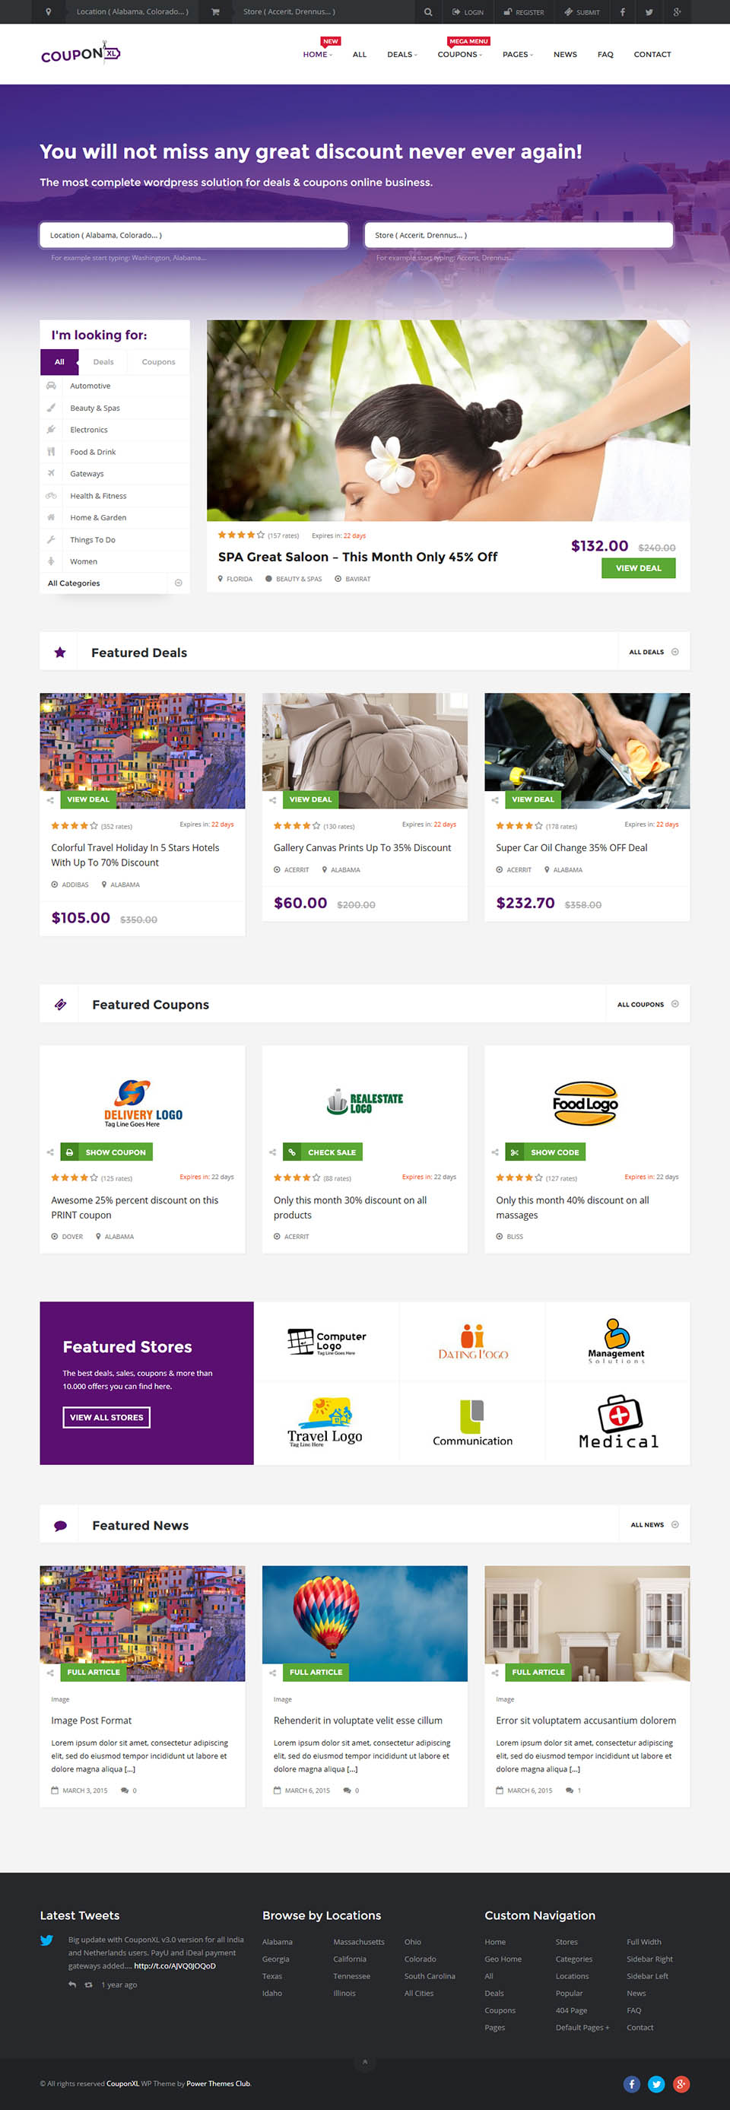This screenshot has height=2110, width=730.
Task: Select the Coupons tab in the filter panel
Action: click(x=158, y=361)
